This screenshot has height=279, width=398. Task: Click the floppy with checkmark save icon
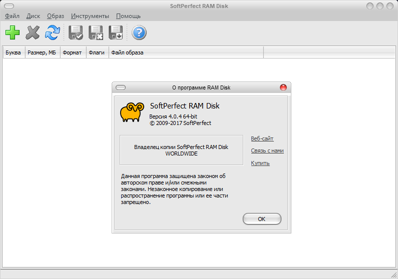coord(76,32)
